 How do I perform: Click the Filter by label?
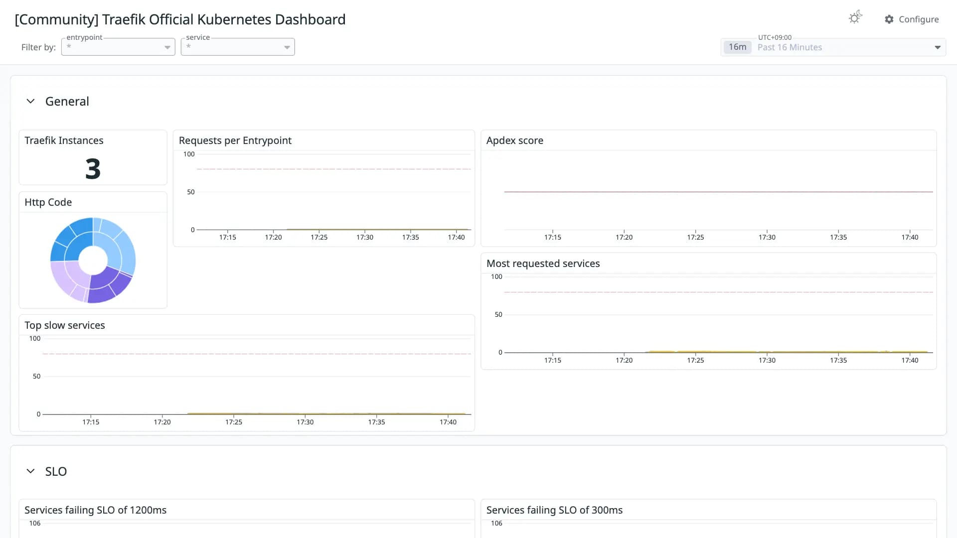pyautogui.click(x=38, y=47)
